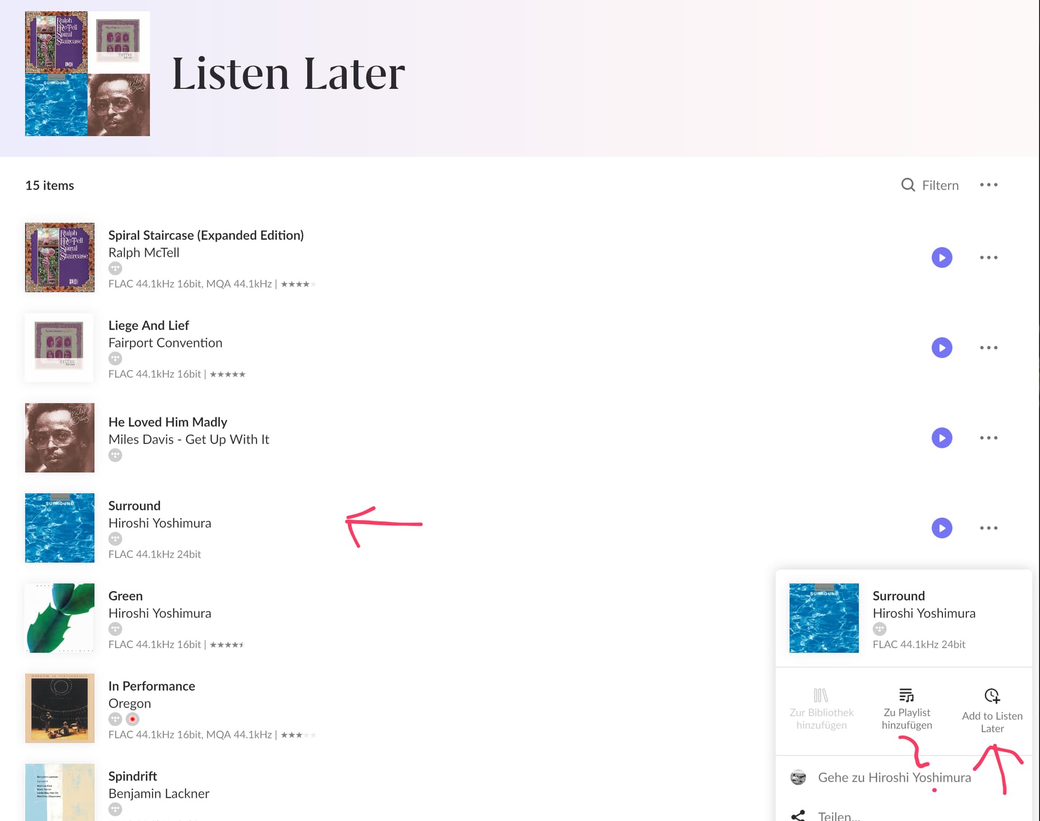The image size is (1040, 821).
Task: Click the Tidal badge under Green album
Action: (115, 629)
